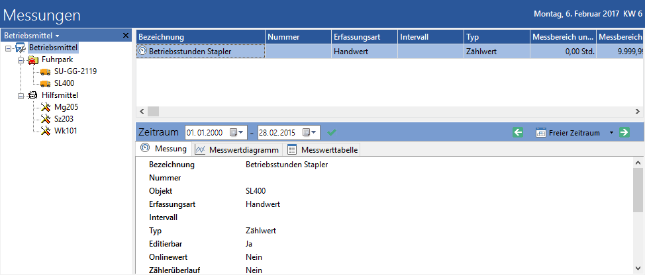Apply the time period with the green checkmark

[332, 133]
